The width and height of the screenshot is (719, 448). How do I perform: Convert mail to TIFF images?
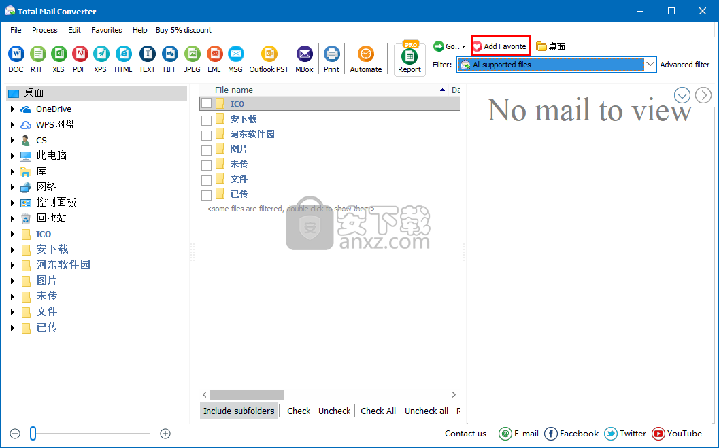(x=169, y=59)
